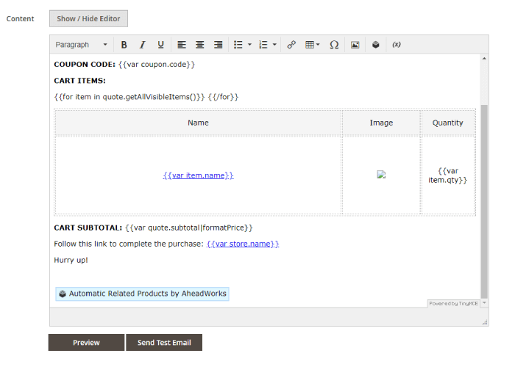Open the table menu
Viewport: 515px width, 367px height.
pyautogui.click(x=312, y=45)
